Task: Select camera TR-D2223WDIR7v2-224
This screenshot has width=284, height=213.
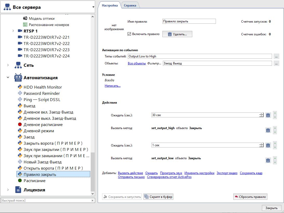Action: pos(47,56)
